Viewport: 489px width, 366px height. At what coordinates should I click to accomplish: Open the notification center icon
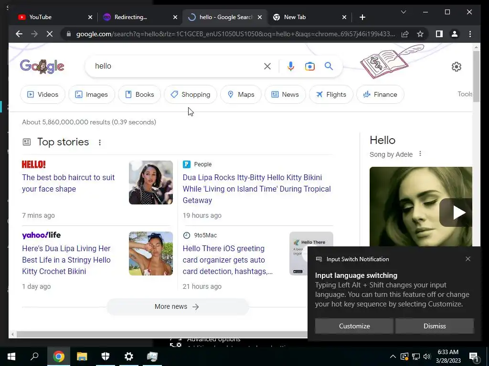tap(474, 357)
